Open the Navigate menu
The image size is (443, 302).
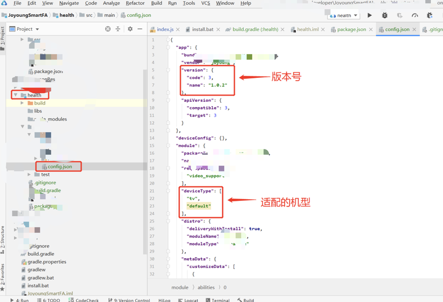click(69, 3)
